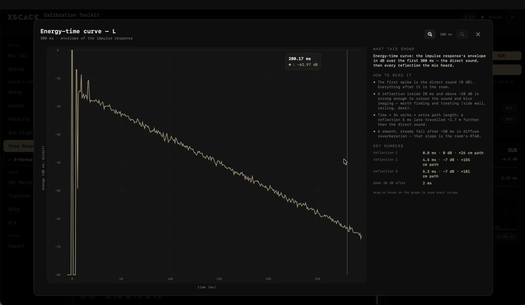The image size is (525, 305).
Task: Zoom out of the energy-time curve
Action: 462,34
